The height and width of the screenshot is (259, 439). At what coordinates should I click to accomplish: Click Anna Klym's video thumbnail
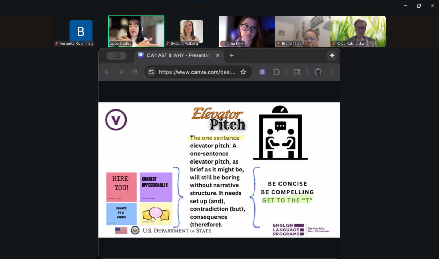[x=247, y=31]
